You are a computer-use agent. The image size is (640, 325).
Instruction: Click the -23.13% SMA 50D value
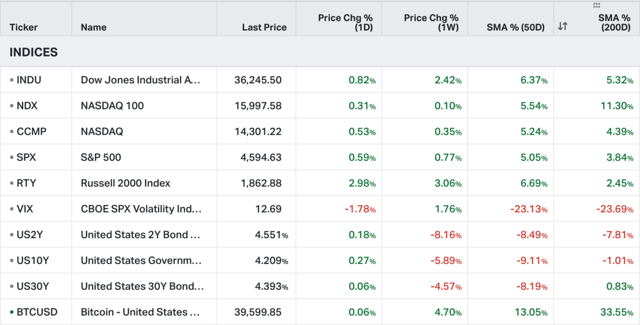529,209
